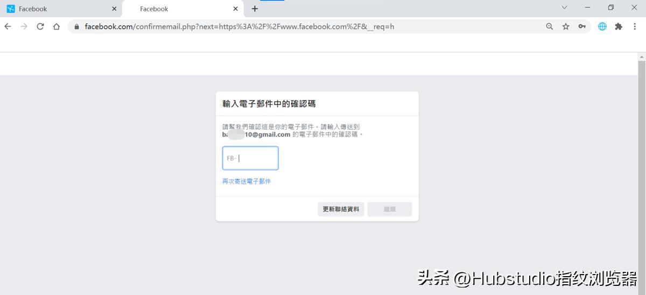Open the zoom magnifier icon in address bar

(x=550, y=26)
